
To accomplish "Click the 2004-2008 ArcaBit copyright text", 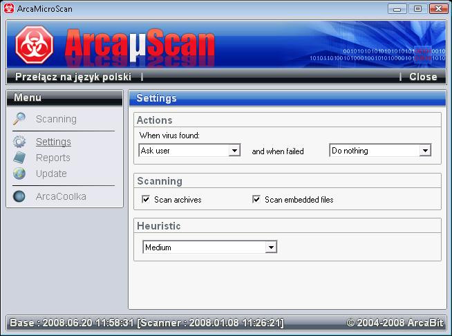I will click(x=395, y=322).
